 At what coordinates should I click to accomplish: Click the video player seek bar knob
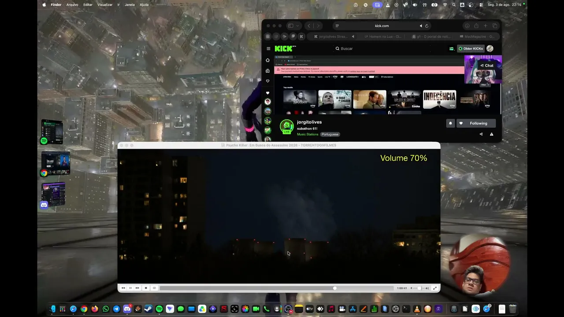coord(335,288)
